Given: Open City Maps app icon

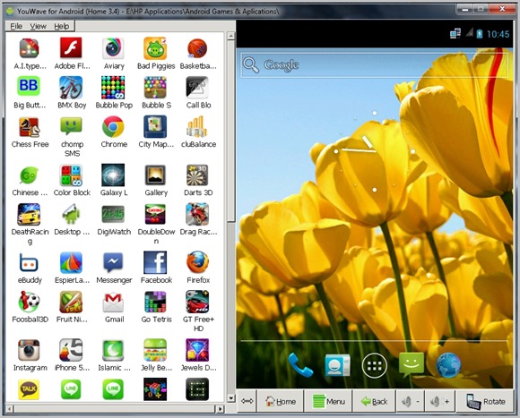Looking at the screenshot, I should [155, 126].
